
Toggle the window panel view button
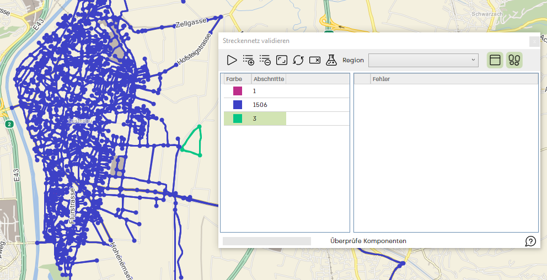[x=495, y=60]
